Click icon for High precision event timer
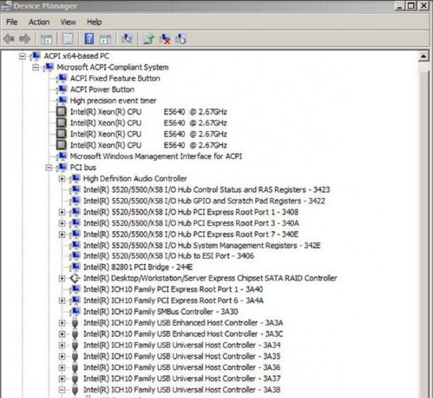 pos(62,100)
